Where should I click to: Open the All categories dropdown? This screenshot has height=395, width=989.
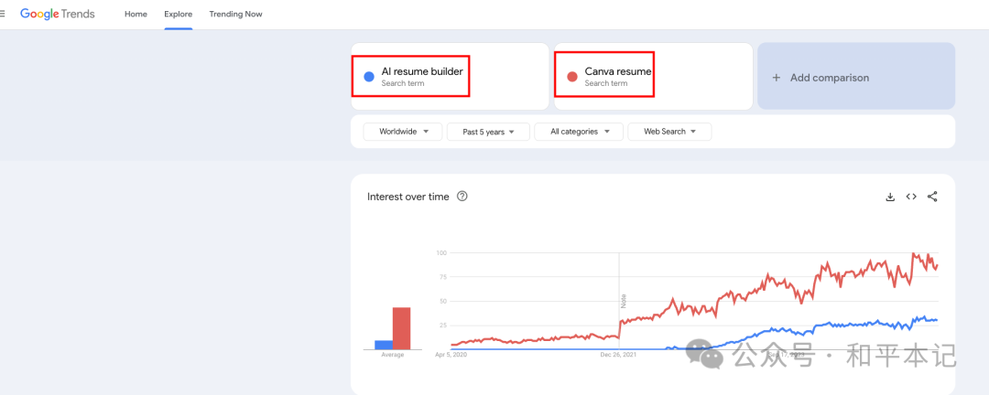click(x=579, y=132)
